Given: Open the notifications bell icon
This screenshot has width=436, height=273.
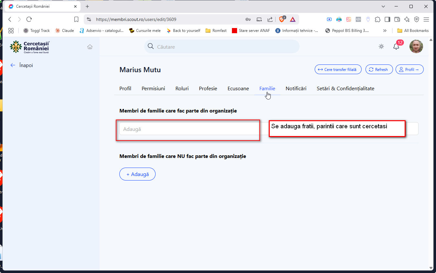Looking at the screenshot, I should pyautogui.click(x=396, y=47).
